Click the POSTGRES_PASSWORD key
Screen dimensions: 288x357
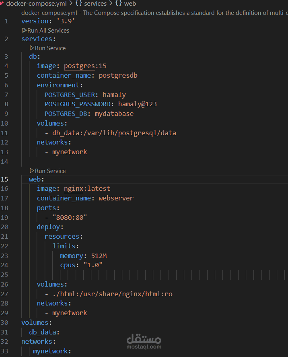(77, 104)
